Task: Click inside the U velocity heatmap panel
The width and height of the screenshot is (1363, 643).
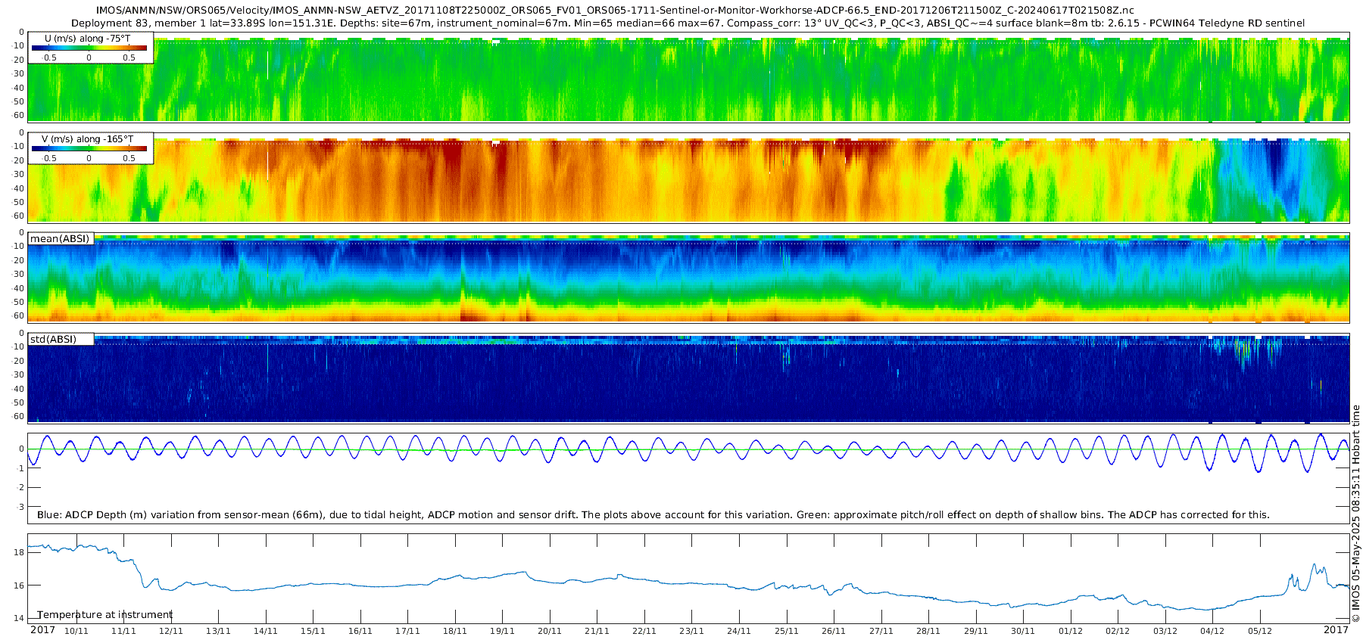Action: click(x=688, y=76)
